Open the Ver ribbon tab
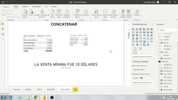Viewport: 178px width, 100px height. [46, 7]
